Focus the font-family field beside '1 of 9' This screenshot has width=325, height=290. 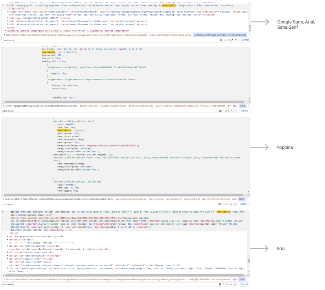[x=110, y=111]
